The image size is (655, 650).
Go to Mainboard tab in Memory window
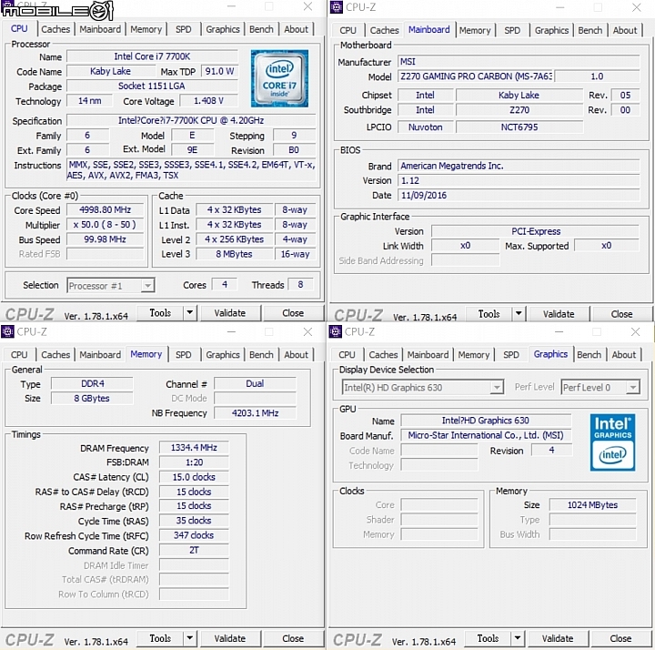pyautogui.click(x=100, y=355)
